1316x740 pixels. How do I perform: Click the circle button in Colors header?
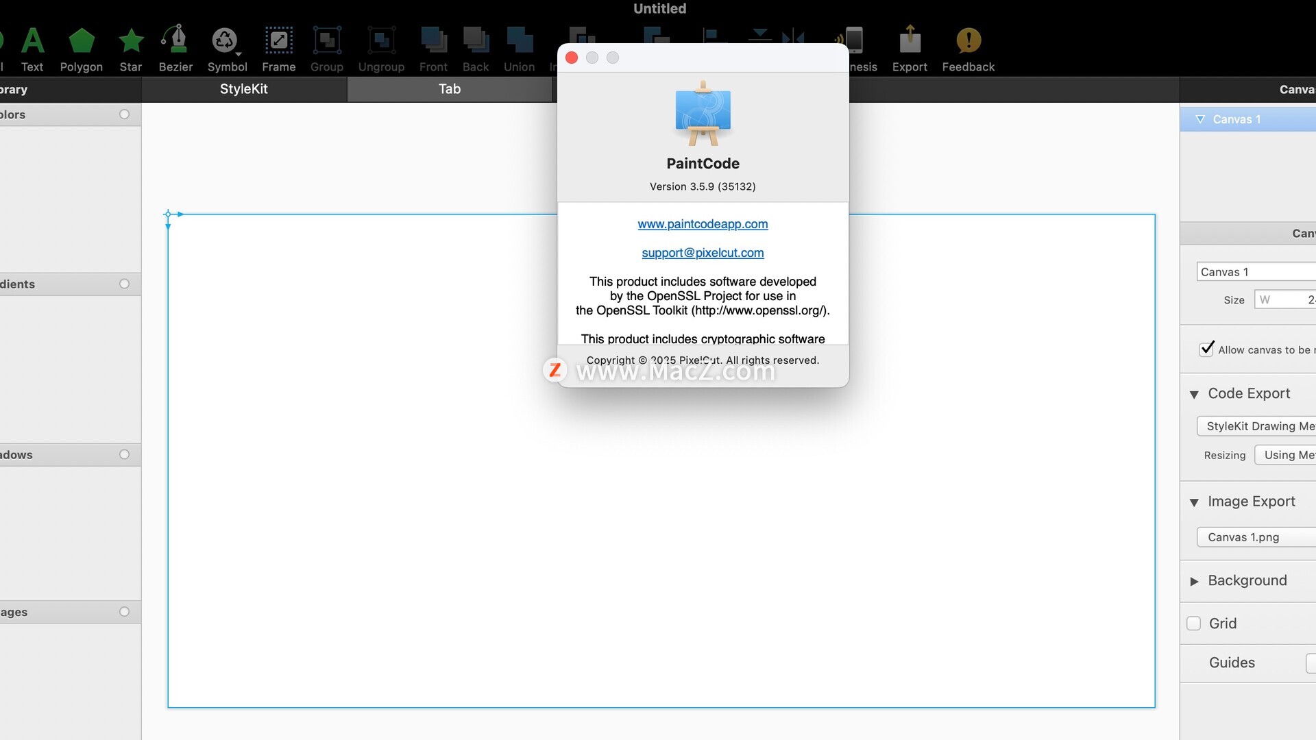[x=124, y=114]
